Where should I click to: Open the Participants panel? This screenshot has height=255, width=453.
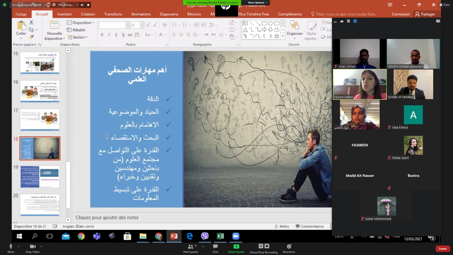click(191, 248)
